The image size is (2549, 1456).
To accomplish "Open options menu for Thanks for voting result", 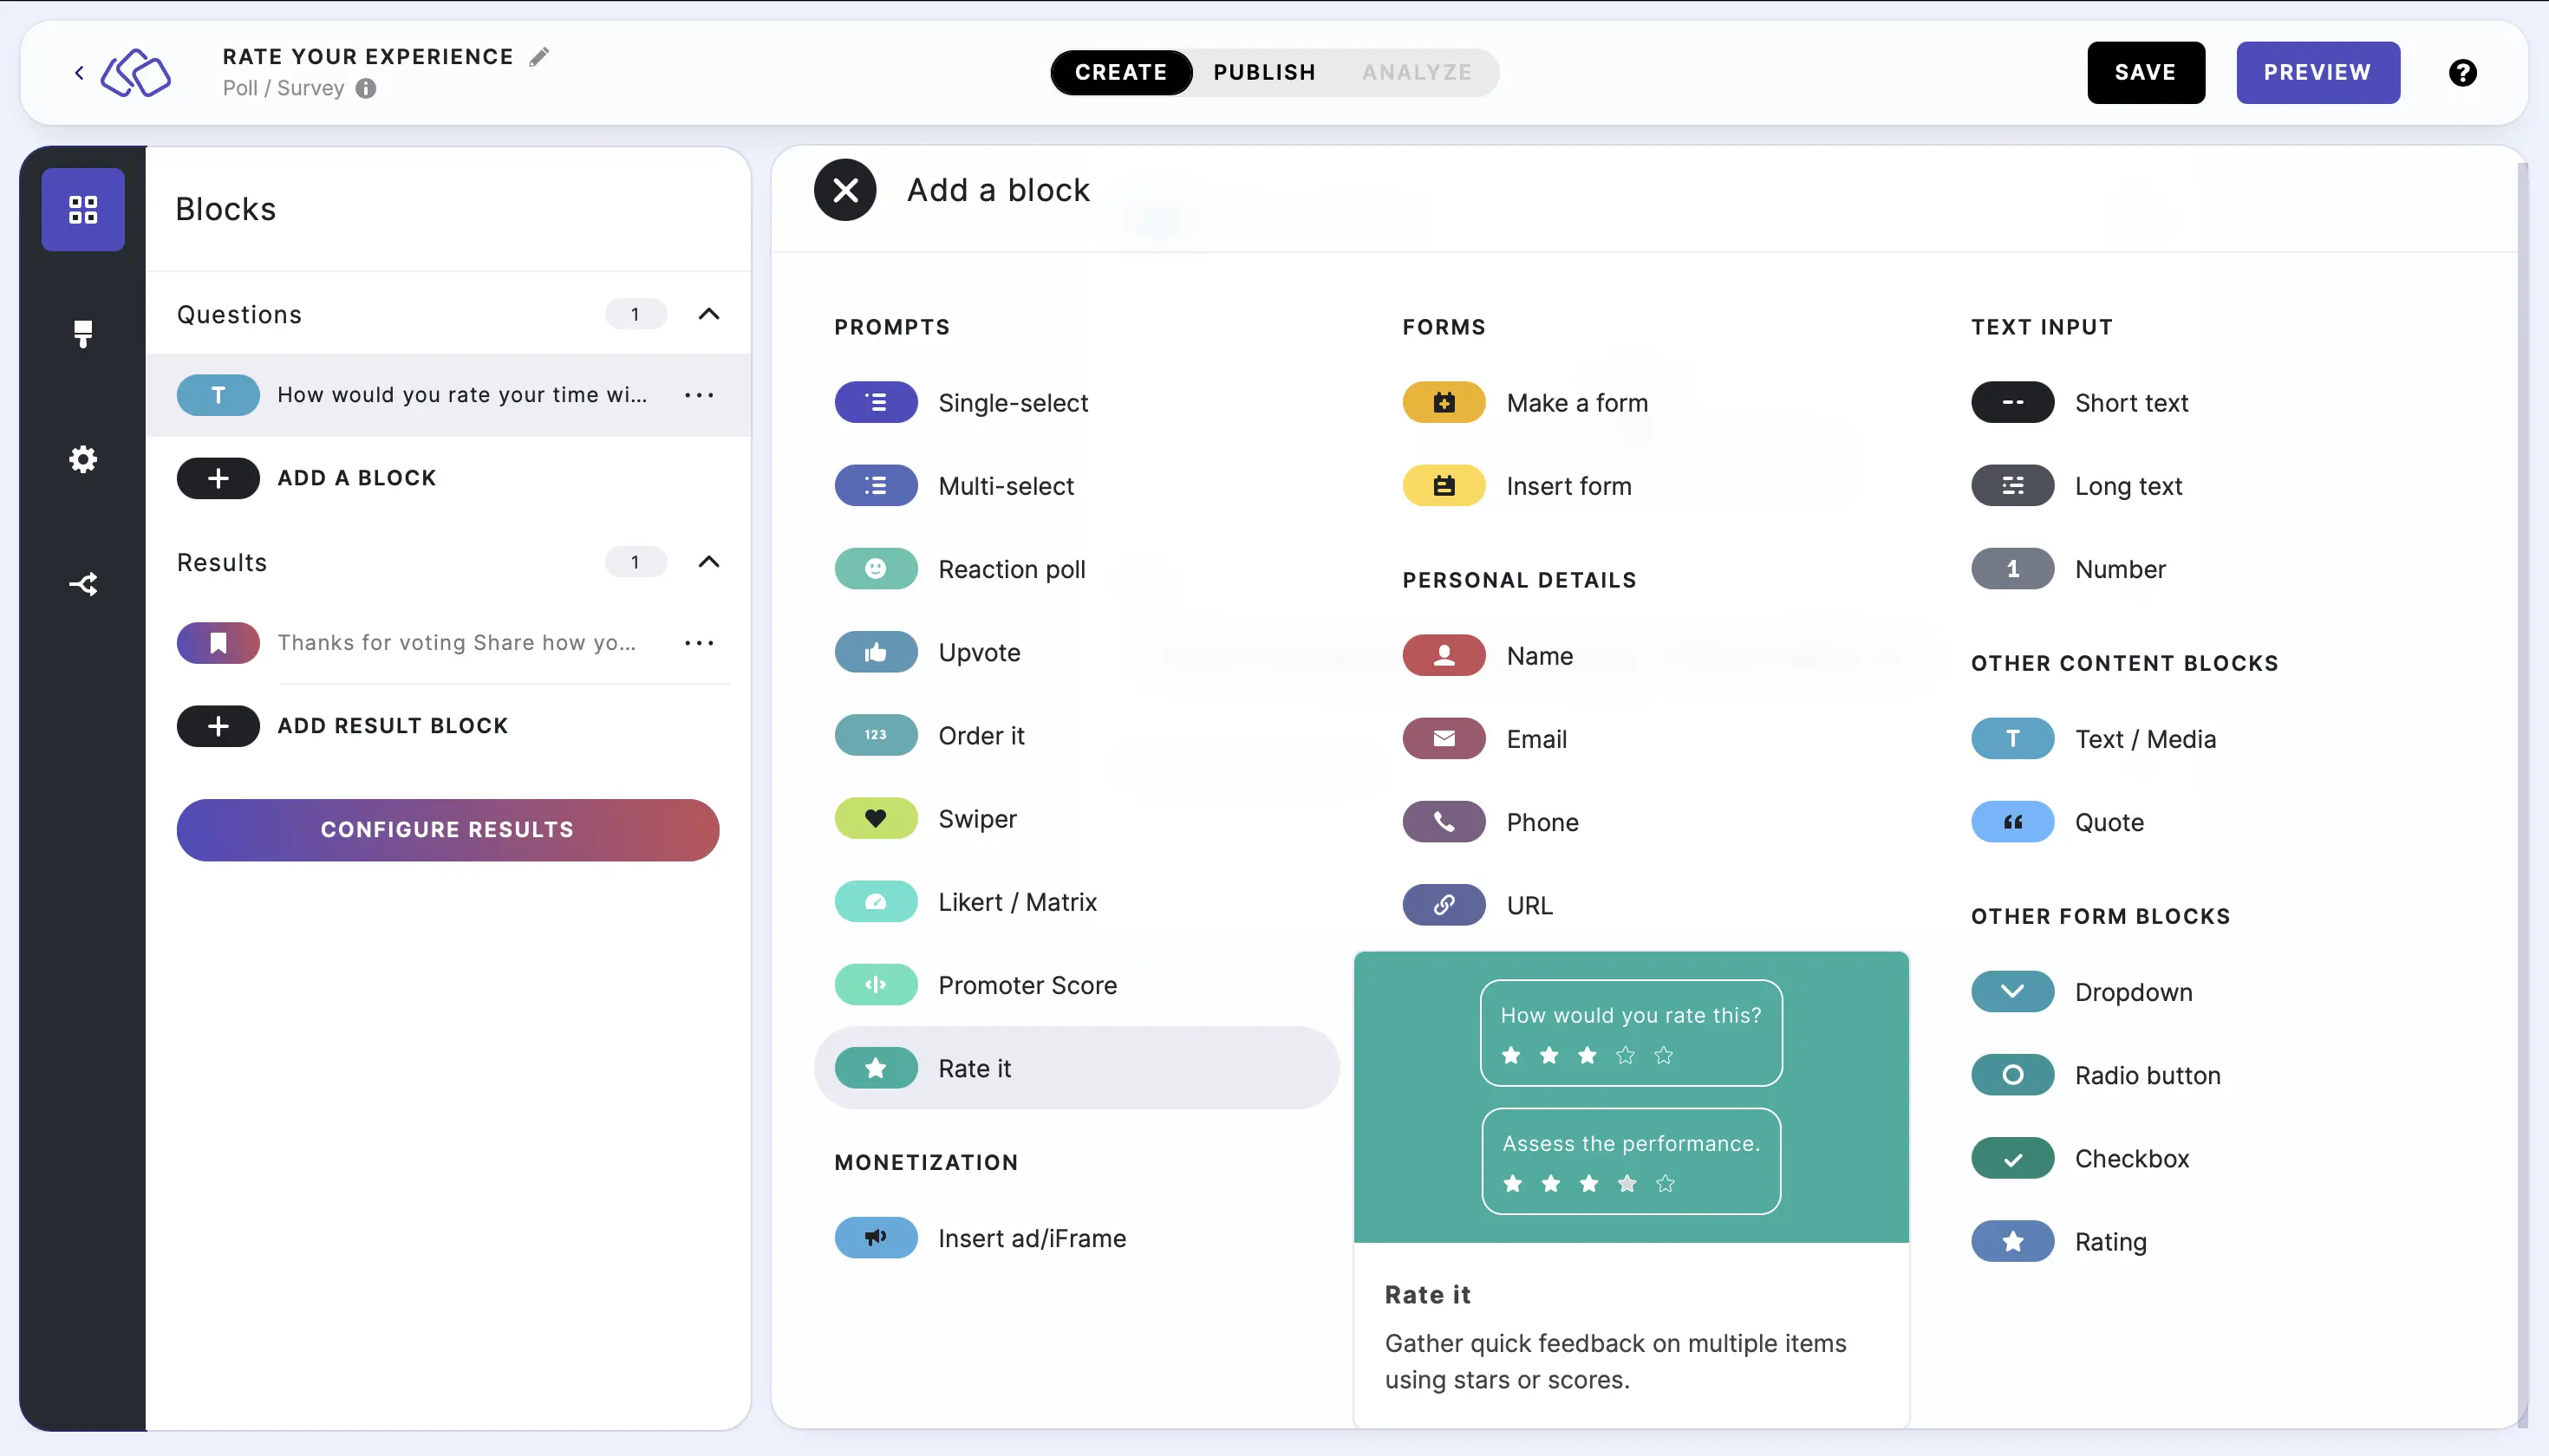I will pyautogui.click(x=700, y=643).
